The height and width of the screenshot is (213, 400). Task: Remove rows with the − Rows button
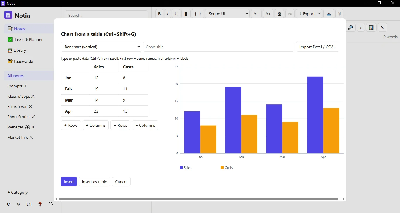click(120, 125)
